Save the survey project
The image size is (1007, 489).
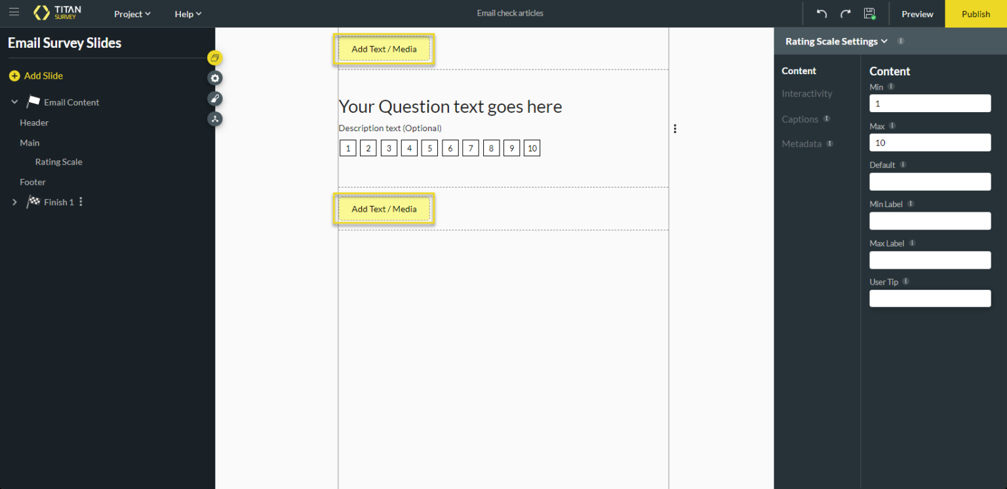click(x=870, y=13)
